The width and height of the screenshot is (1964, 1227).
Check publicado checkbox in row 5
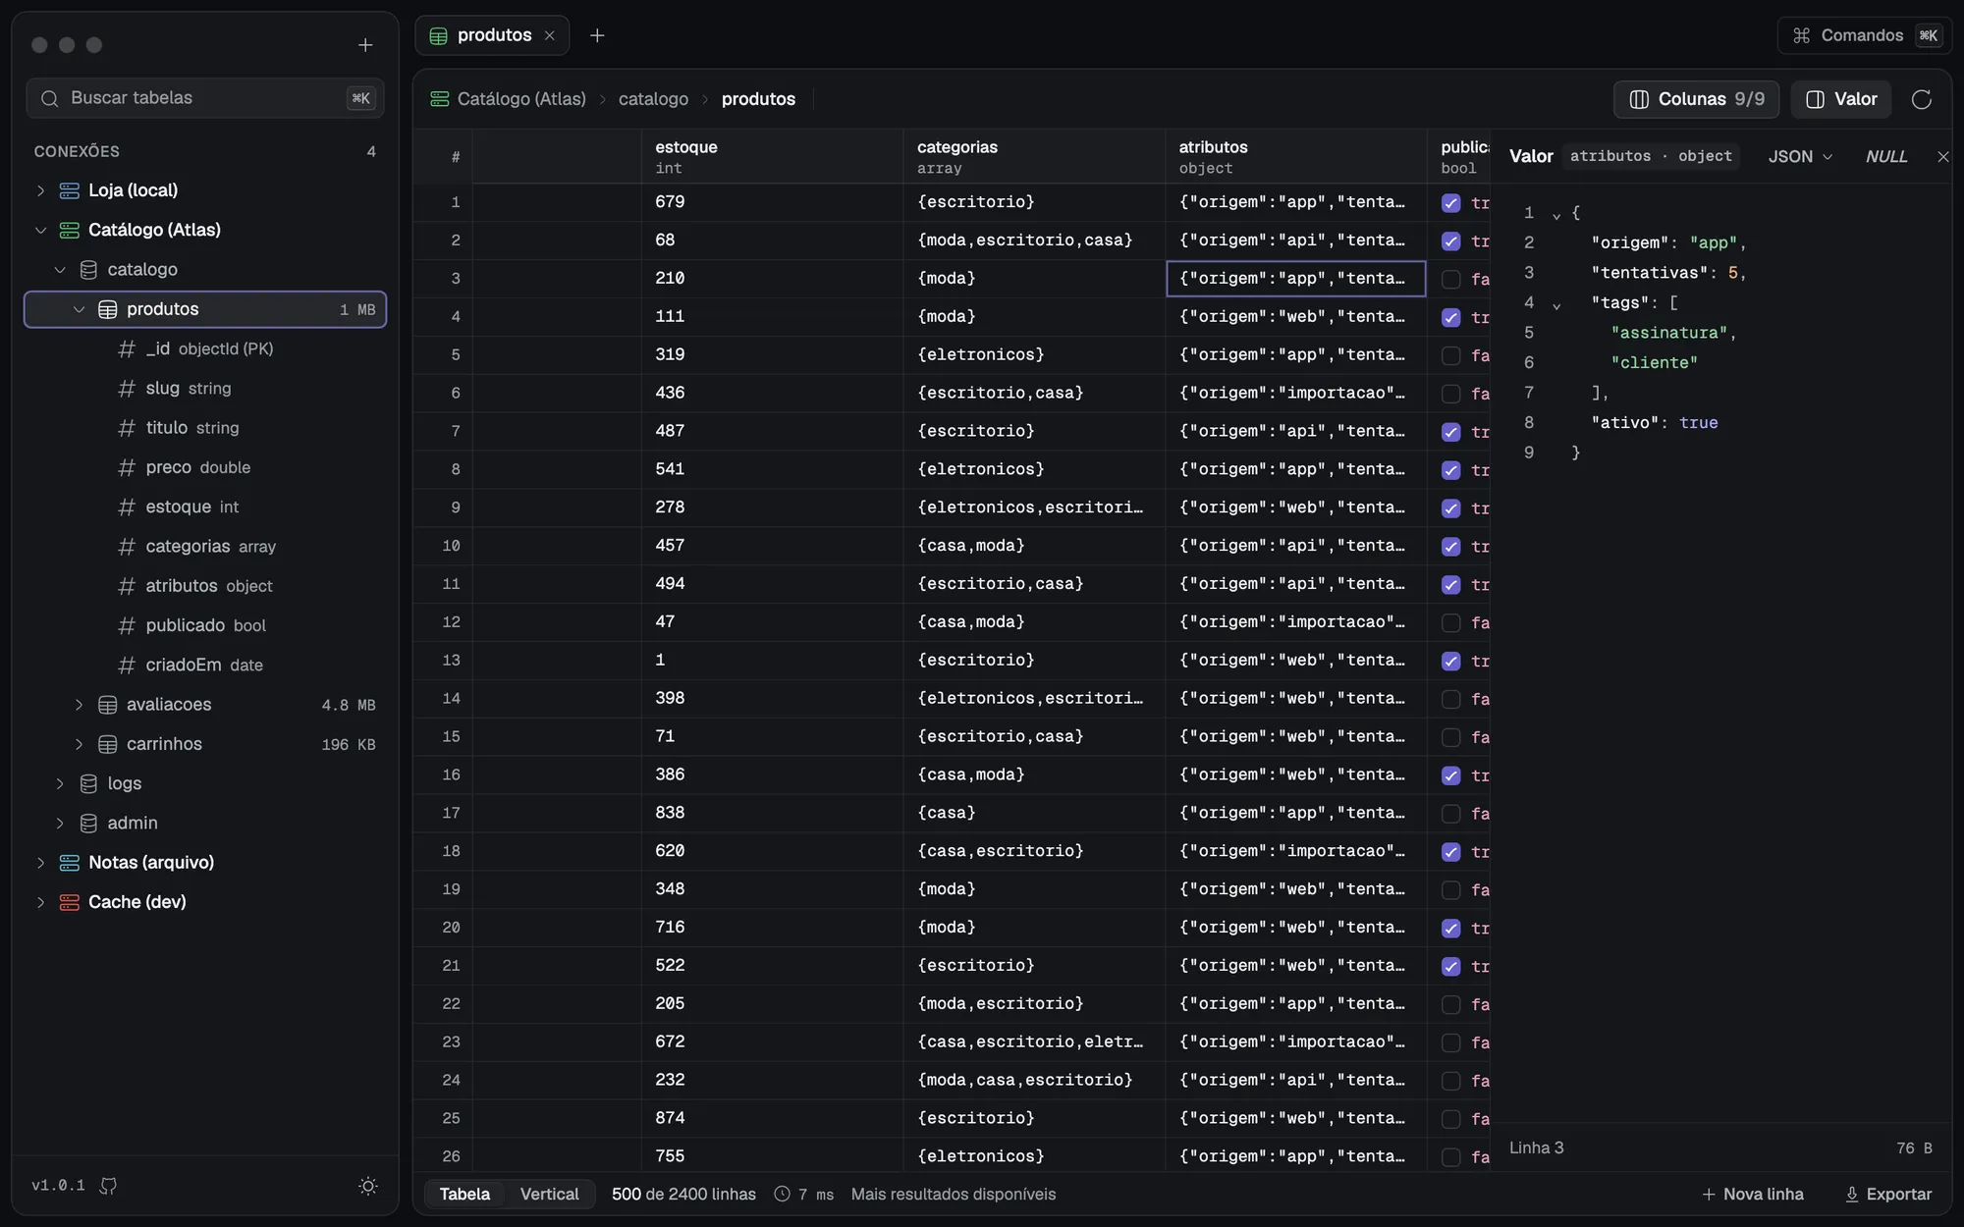click(1450, 355)
